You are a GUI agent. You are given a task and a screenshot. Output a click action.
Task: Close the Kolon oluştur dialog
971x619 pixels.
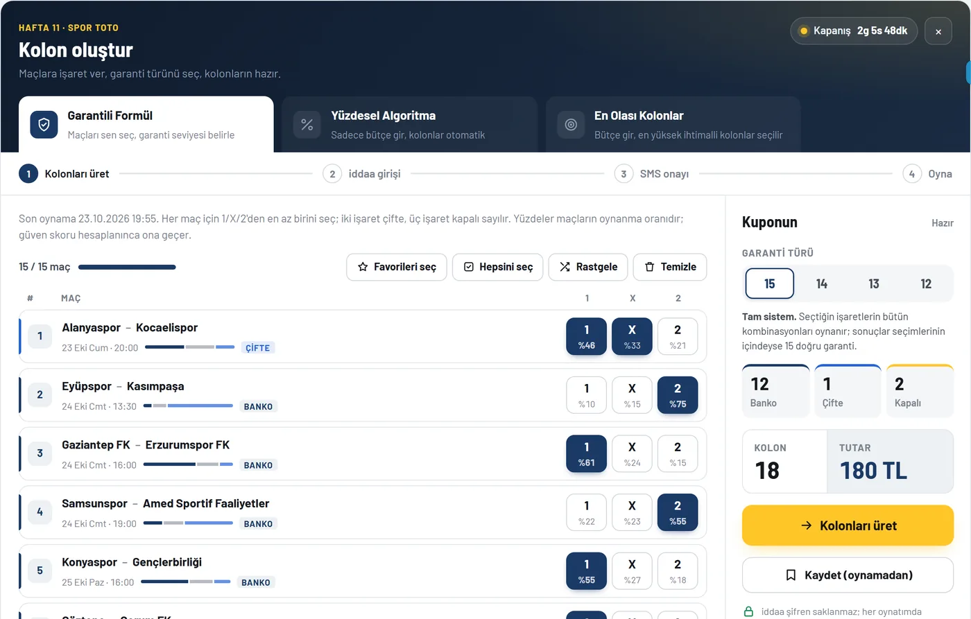click(938, 31)
